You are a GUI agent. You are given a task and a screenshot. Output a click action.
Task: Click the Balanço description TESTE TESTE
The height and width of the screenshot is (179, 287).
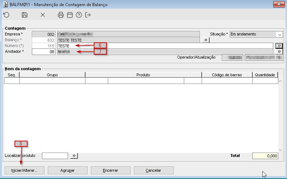[128, 40]
